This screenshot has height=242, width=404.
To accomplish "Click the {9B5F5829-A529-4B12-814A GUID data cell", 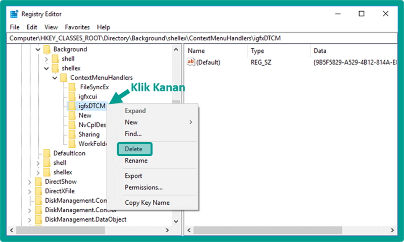I will tap(355, 62).
